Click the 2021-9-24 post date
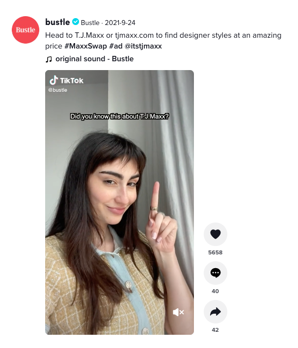 click(120, 23)
